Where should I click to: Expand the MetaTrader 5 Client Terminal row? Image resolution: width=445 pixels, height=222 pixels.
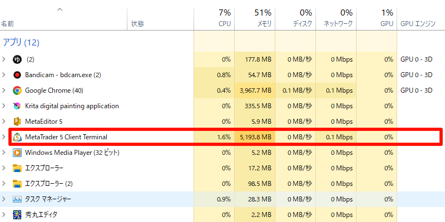4,137
